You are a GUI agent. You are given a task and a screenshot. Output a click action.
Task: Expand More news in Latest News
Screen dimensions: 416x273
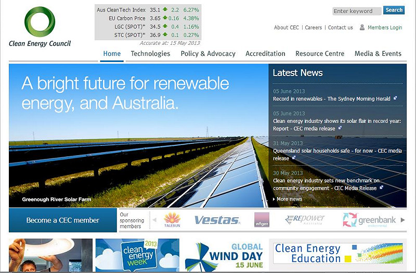[x=289, y=199]
